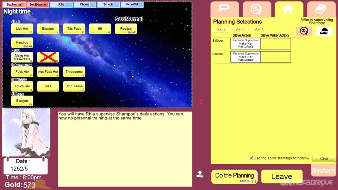Image resolution: width=338 pixels, height=190 pixels.
Task: Switch to the home icon tab
Action: [289, 9]
